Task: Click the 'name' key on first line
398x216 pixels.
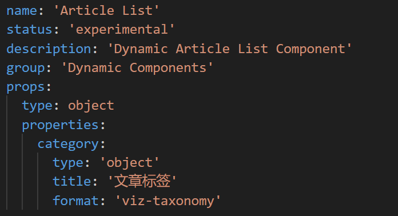Action: tap(22, 11)
